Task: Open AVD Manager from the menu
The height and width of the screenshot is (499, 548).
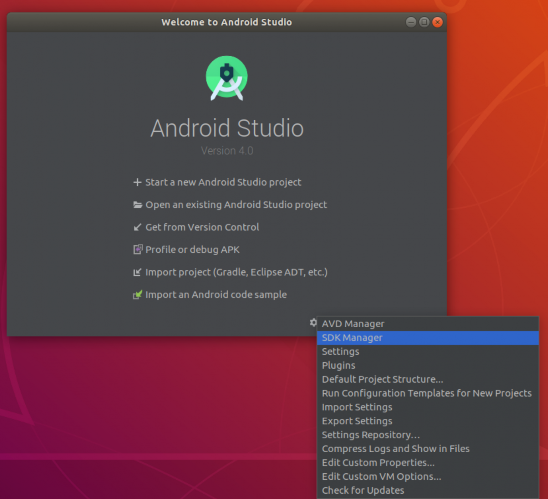Action: pyautogui.click(x=353, y=324)
